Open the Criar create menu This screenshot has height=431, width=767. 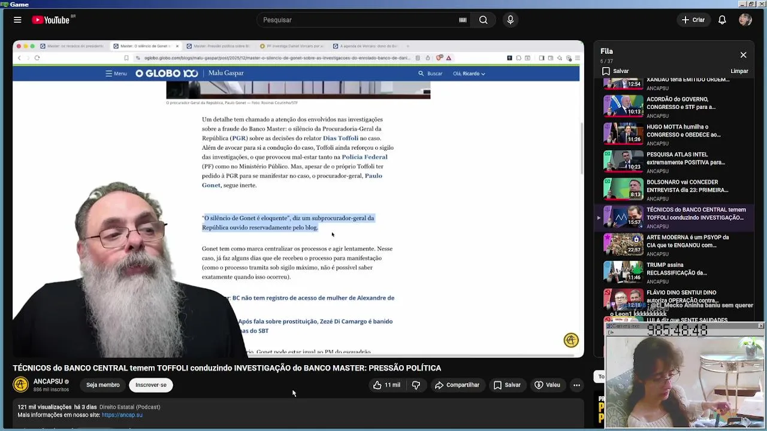point(693,20)
